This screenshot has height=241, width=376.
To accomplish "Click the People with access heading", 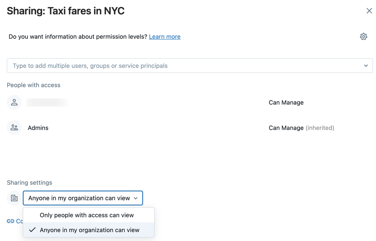I will point(33,85).
